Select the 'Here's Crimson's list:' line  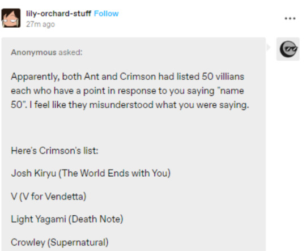click(54, 151)
